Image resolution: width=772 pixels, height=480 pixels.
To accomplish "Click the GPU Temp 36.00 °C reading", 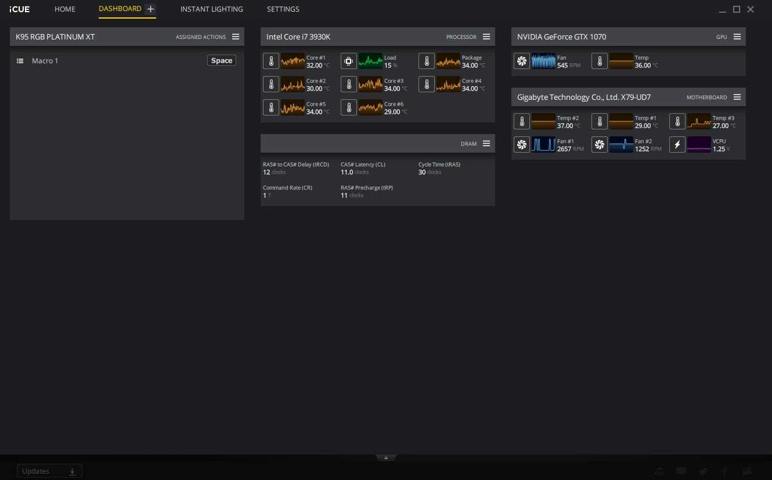I will pyautogui.click(x=647, y=66).
